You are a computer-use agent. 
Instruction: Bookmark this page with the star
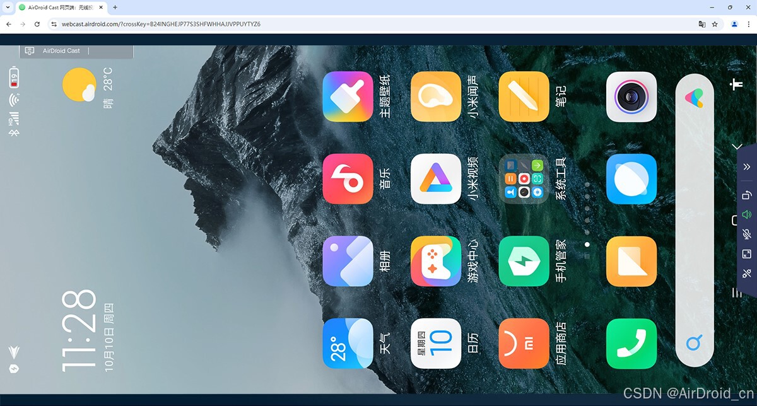(x=715, y=24)
